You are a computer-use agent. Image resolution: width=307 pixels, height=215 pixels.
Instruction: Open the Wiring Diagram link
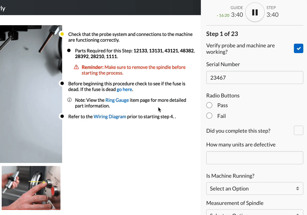pos(110,117)
